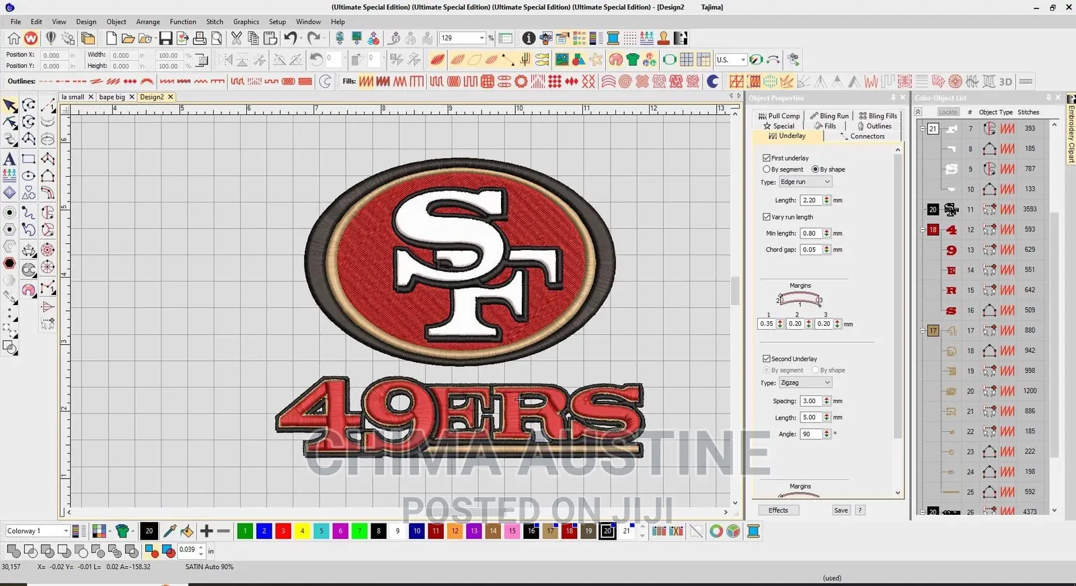Collapse the color 17 group in the object list
Screen dimensions: 1076x586
(923, 330)
